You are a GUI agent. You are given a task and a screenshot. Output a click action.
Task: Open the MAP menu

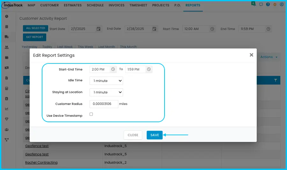(31, 5)
